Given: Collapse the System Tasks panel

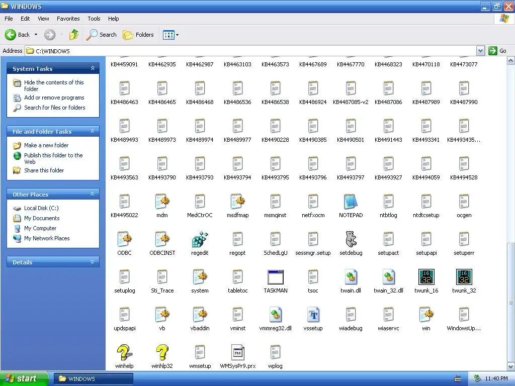Looking at the screenshot, I should pyautogui.click(x=93, y=68).
